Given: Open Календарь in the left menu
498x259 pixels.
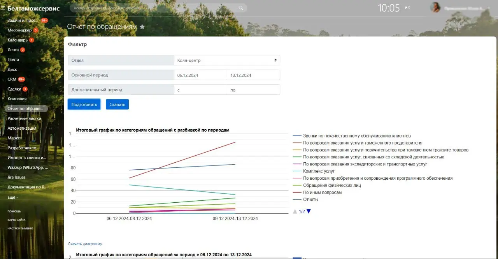Looking at the screenshot, I should [18, 40].
